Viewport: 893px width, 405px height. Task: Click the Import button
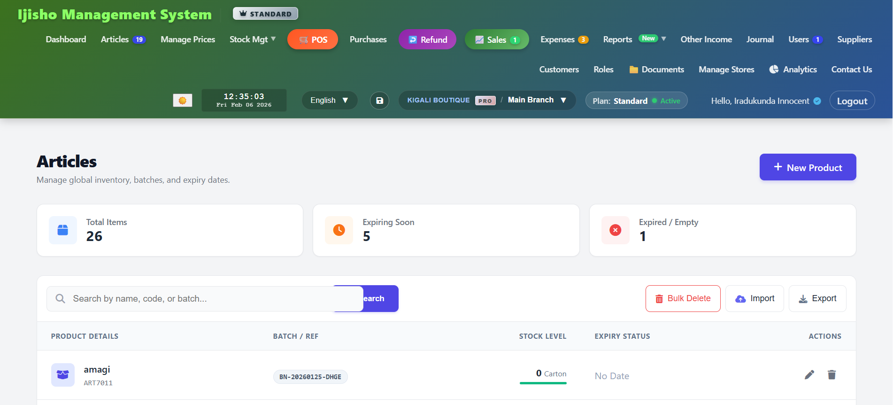pos(754,299)
